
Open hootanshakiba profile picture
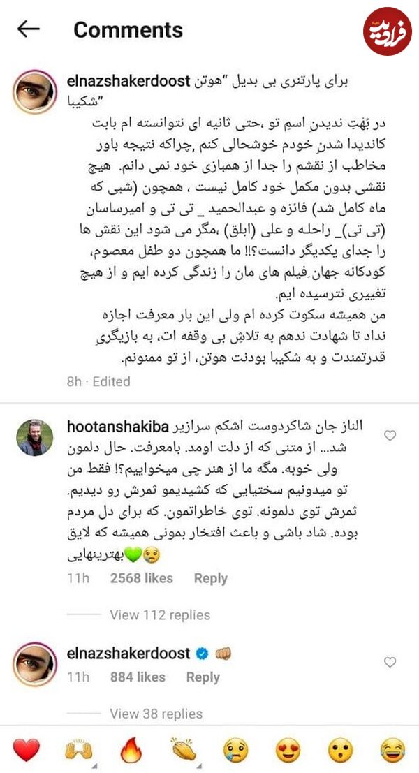click(x=34, y=437)
